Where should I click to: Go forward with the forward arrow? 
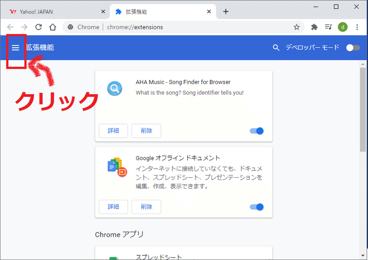coord(24,27)
